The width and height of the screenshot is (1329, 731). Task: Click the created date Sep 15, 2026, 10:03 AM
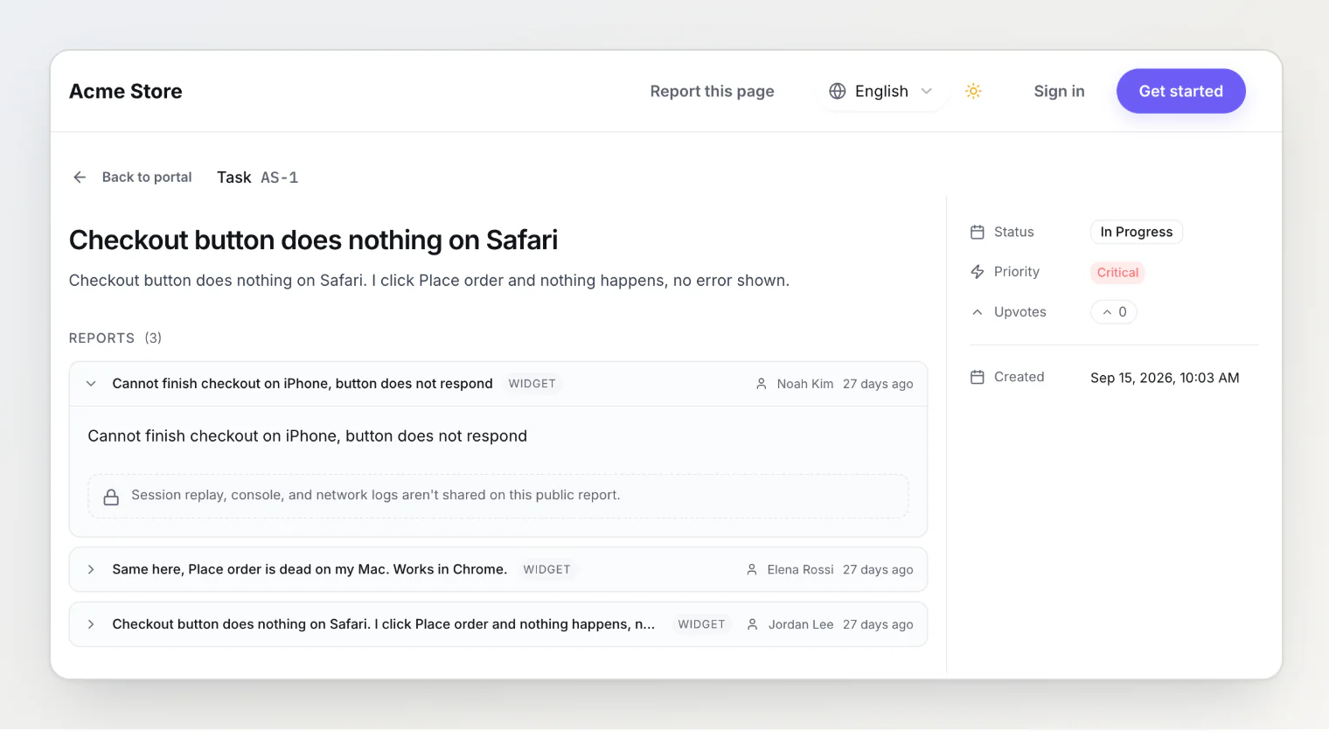tap(1165, 378)
